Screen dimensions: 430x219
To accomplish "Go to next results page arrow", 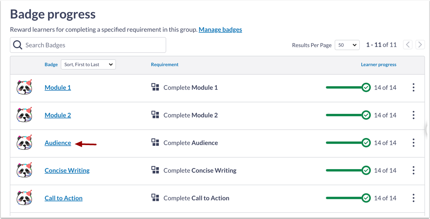I will tap(420, 45).
